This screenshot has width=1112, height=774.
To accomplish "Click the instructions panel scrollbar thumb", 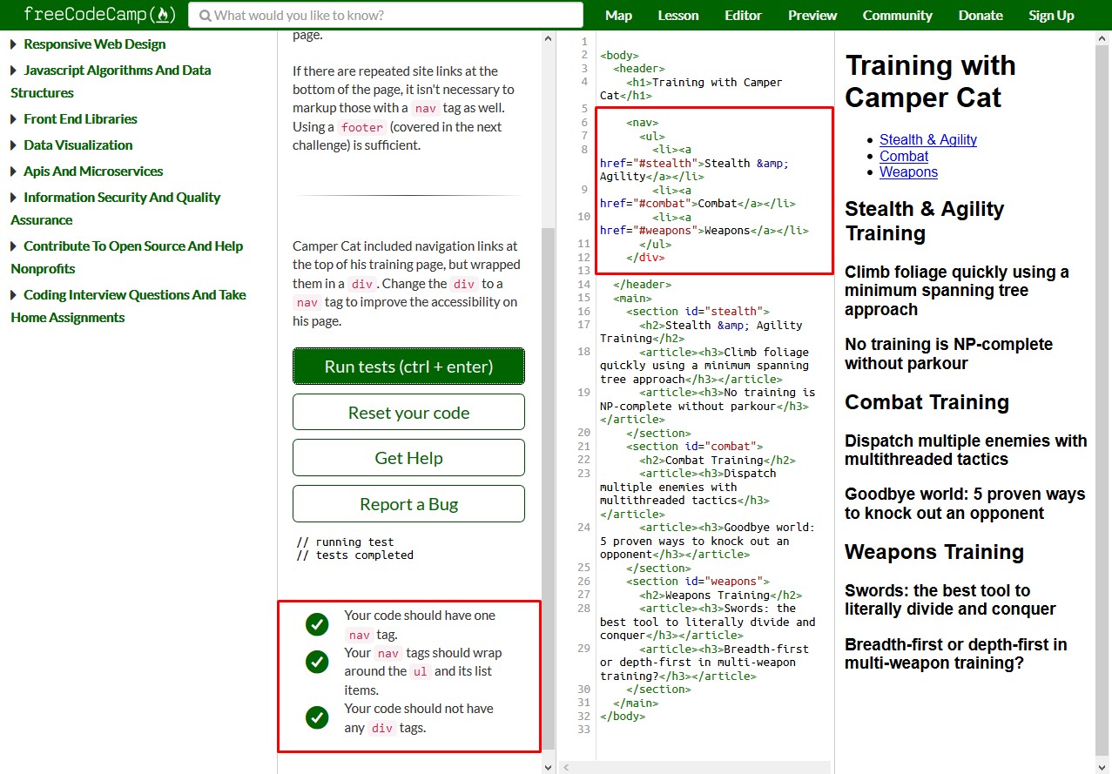I will click(x=548, y=488).
